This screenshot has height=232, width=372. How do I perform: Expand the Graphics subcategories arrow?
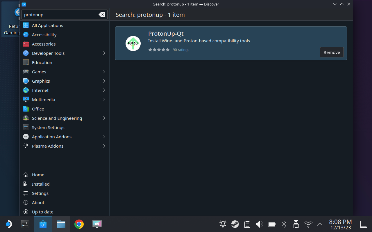(x=104, y=81)
